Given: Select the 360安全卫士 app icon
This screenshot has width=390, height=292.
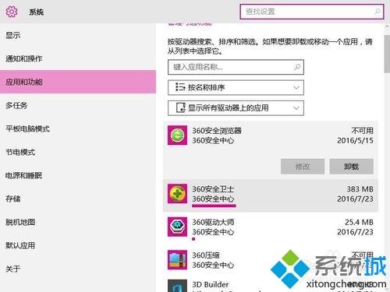Looking at the screenshot, I should [177, 194].
